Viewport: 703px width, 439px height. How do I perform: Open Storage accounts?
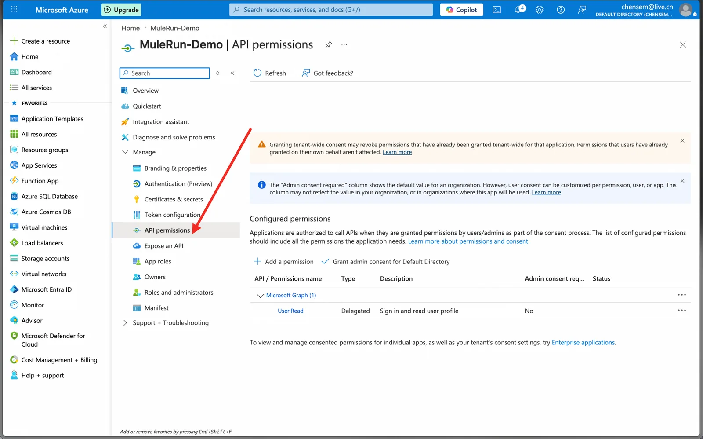click(x=40, y=258)
